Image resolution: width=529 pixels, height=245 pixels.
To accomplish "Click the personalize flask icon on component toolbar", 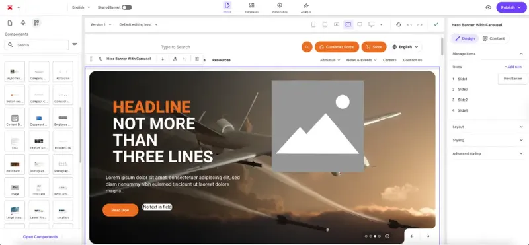I will pos(175,59).
